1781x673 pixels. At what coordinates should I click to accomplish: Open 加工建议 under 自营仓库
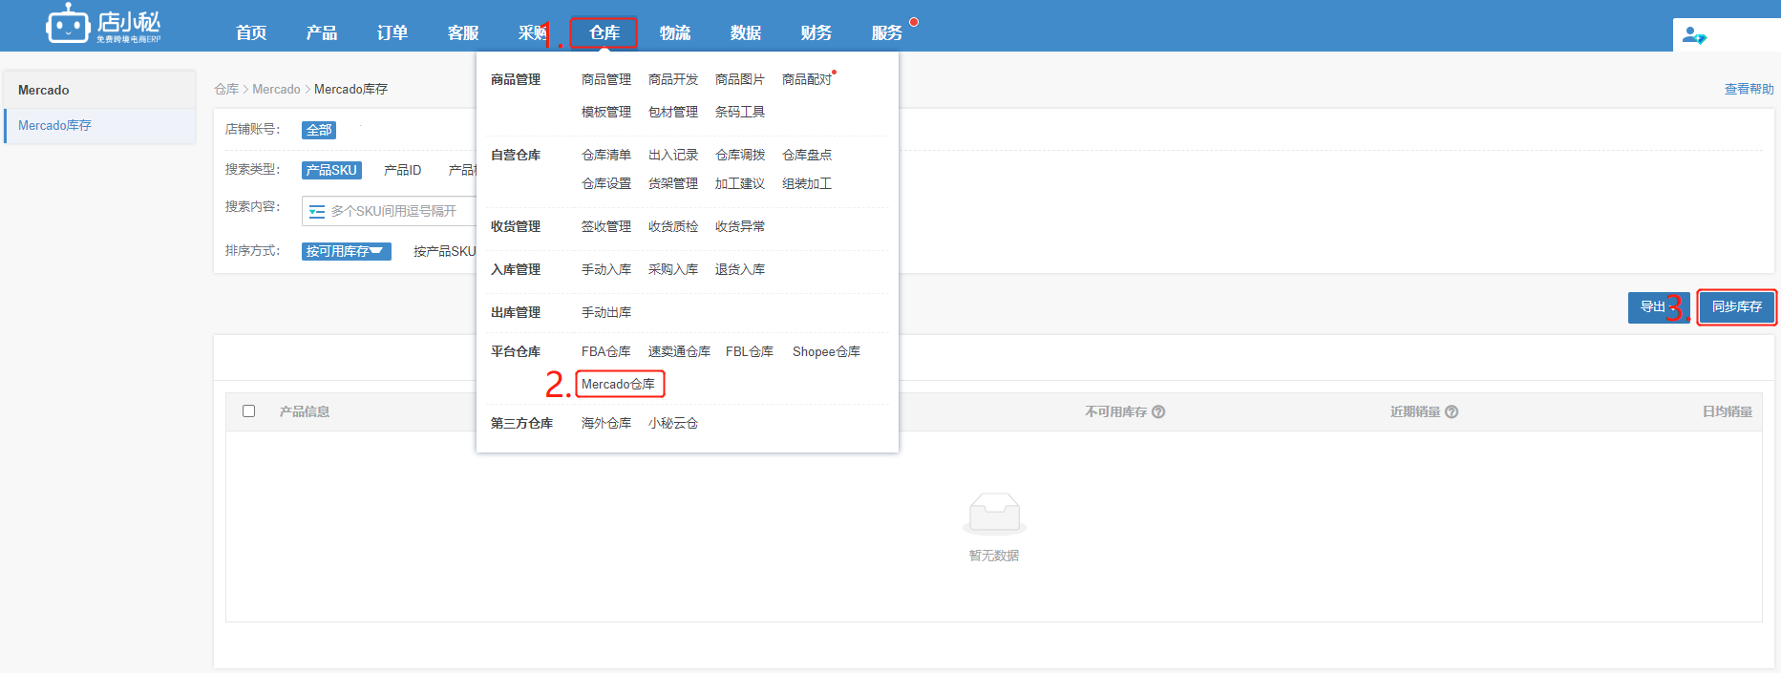point(740,183)
